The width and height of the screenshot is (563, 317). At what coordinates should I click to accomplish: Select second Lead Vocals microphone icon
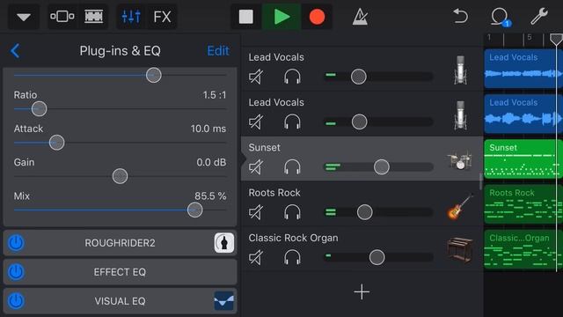[460, 115]
